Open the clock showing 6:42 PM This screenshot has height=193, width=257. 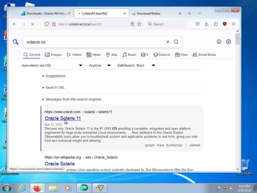[244, 188]
